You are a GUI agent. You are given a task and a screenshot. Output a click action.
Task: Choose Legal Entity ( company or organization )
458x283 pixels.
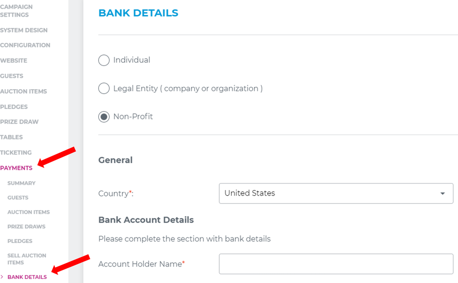104,88
